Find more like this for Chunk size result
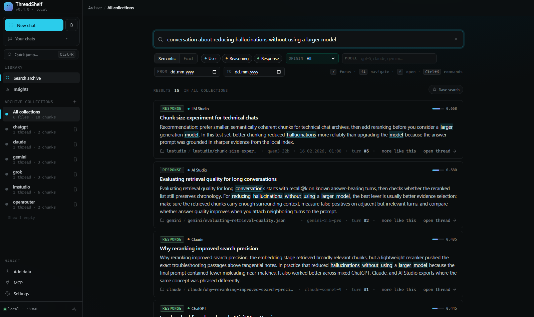 (x=399, y=151)
